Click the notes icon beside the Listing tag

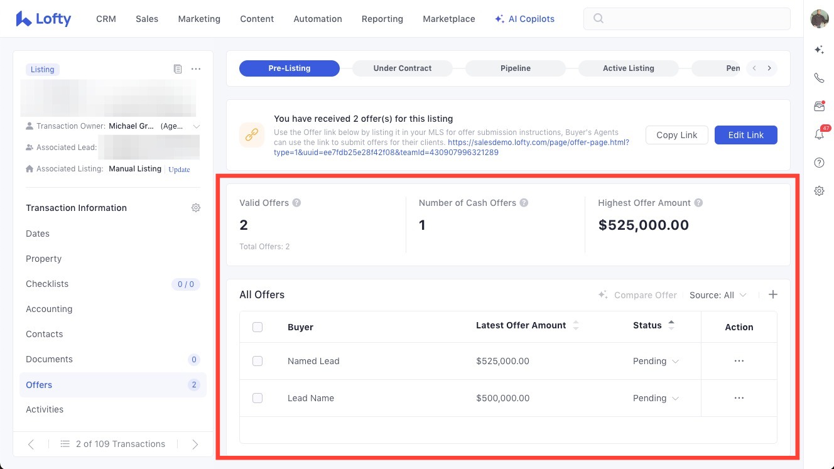tap(178, 69)
